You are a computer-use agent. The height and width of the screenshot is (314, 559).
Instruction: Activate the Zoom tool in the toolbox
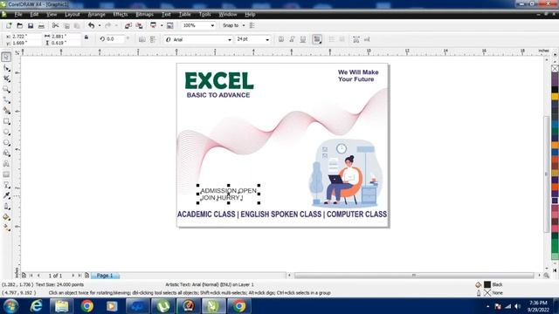pyautogui.click(x=6, y=89)
